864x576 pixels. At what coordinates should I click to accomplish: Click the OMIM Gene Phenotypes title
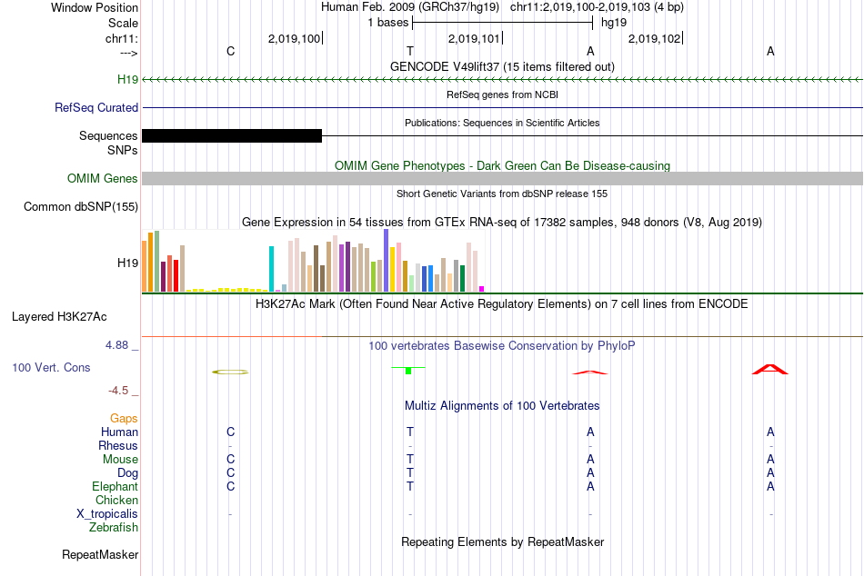click(x=502, y=165)
